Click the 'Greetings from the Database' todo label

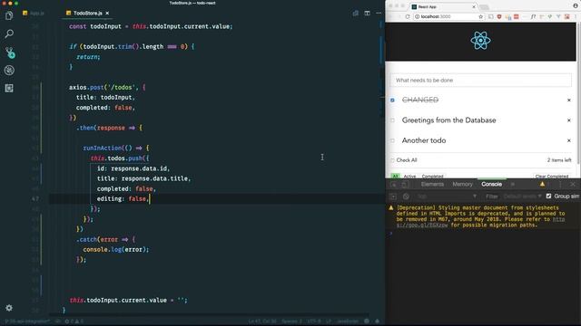448,120
